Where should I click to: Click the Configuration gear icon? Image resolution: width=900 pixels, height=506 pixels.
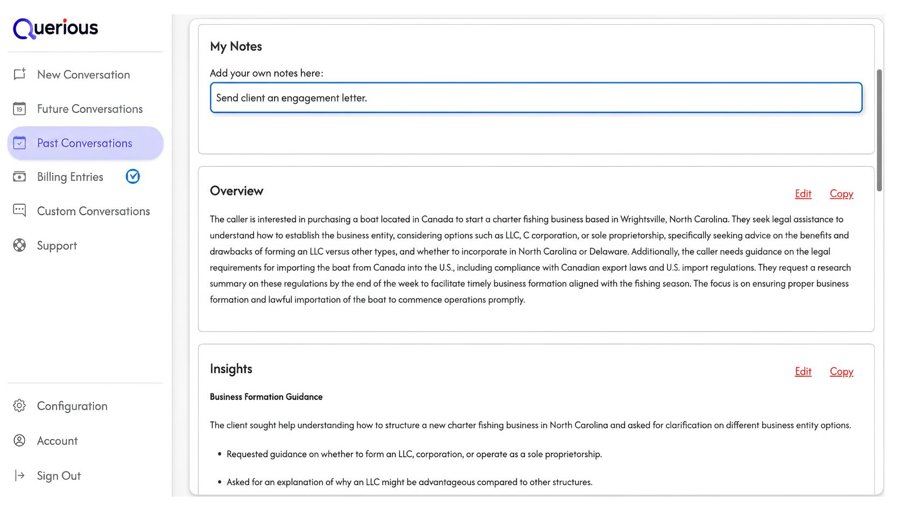(x=19, y=406)
